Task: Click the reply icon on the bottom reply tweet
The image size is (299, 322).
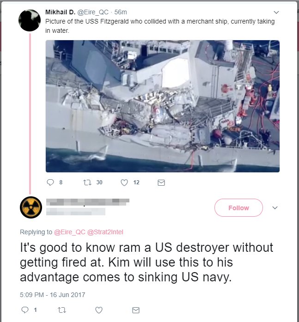Action: click(25, 310)
